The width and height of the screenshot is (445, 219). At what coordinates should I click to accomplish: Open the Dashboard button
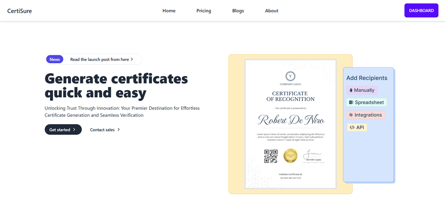pos(421,11)
